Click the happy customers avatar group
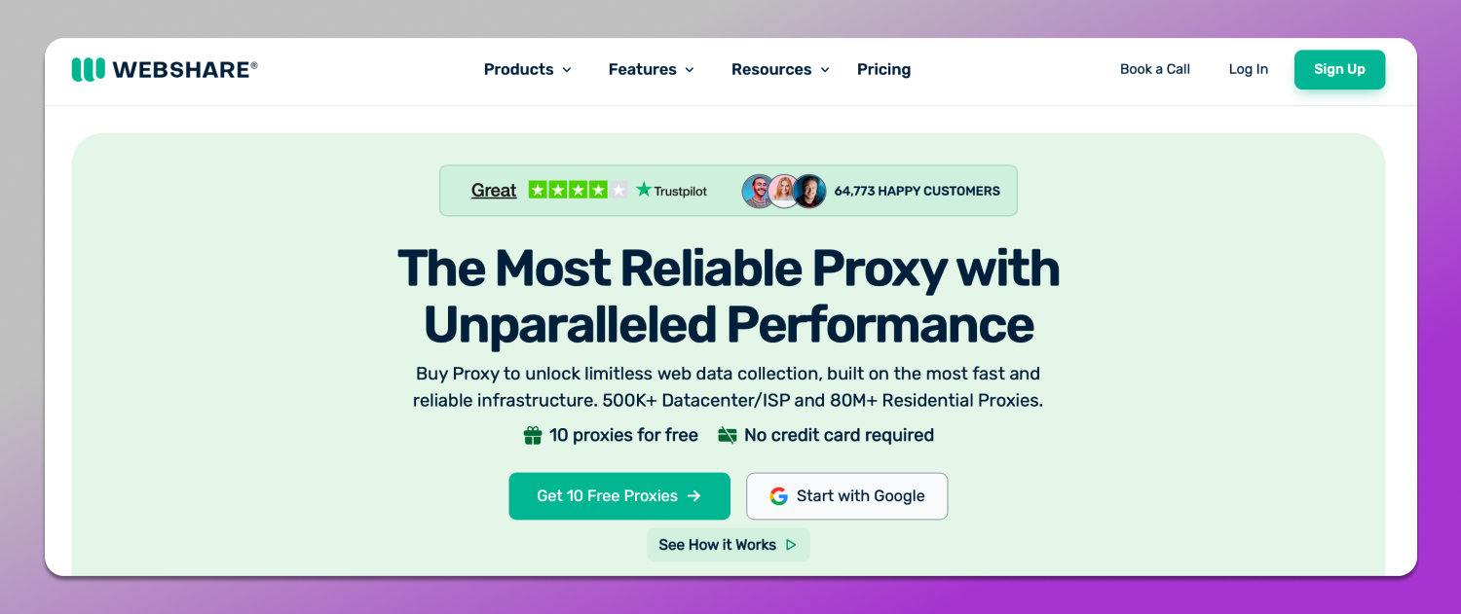 pos(783,191)
